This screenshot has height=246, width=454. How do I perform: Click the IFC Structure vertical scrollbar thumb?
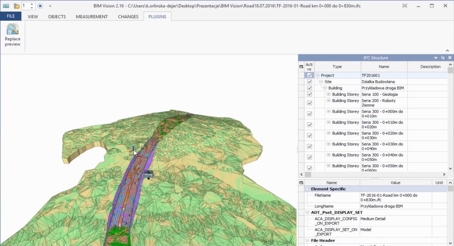point(450,70)
